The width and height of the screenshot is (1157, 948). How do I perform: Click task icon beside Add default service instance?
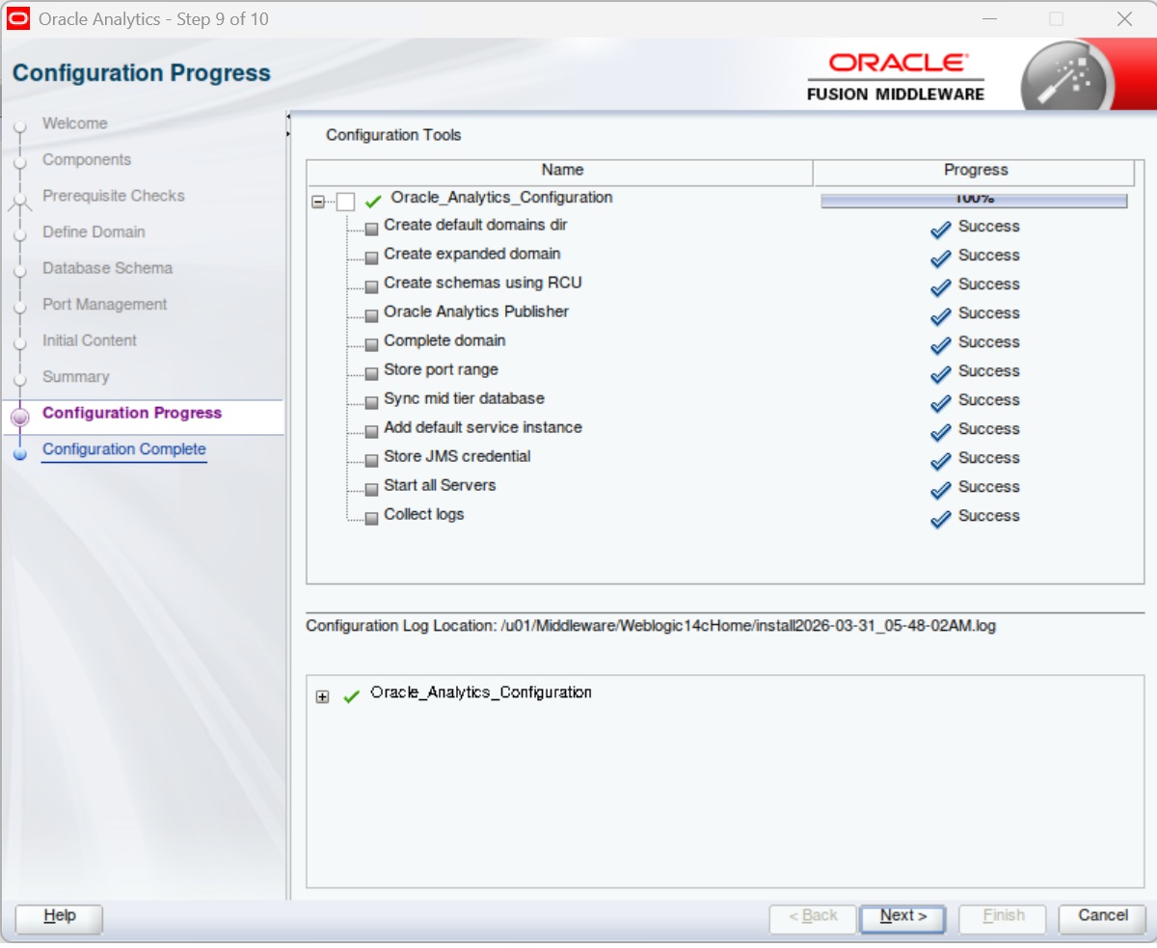tap(372, 432)
